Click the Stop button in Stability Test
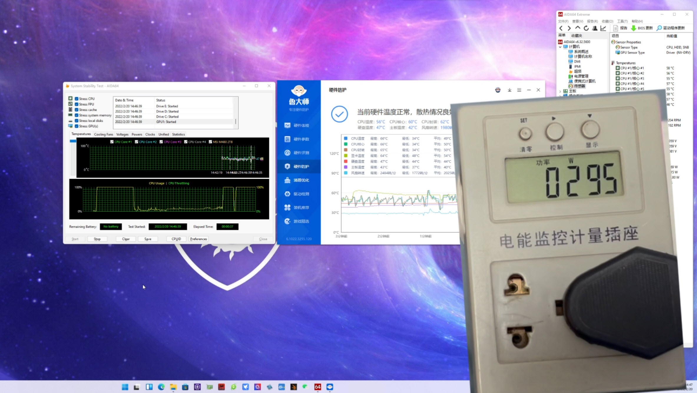The height and width of the screenshot is (393, 697). (97, 239)
